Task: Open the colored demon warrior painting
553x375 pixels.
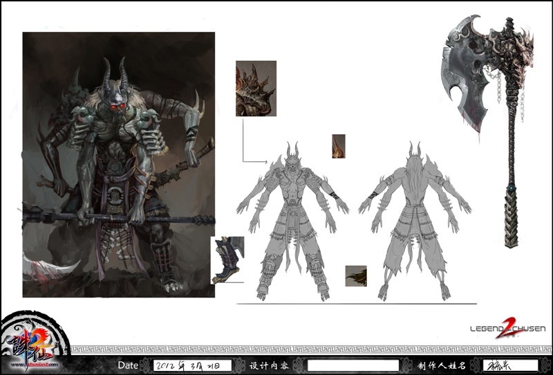Action: point(118,165)
